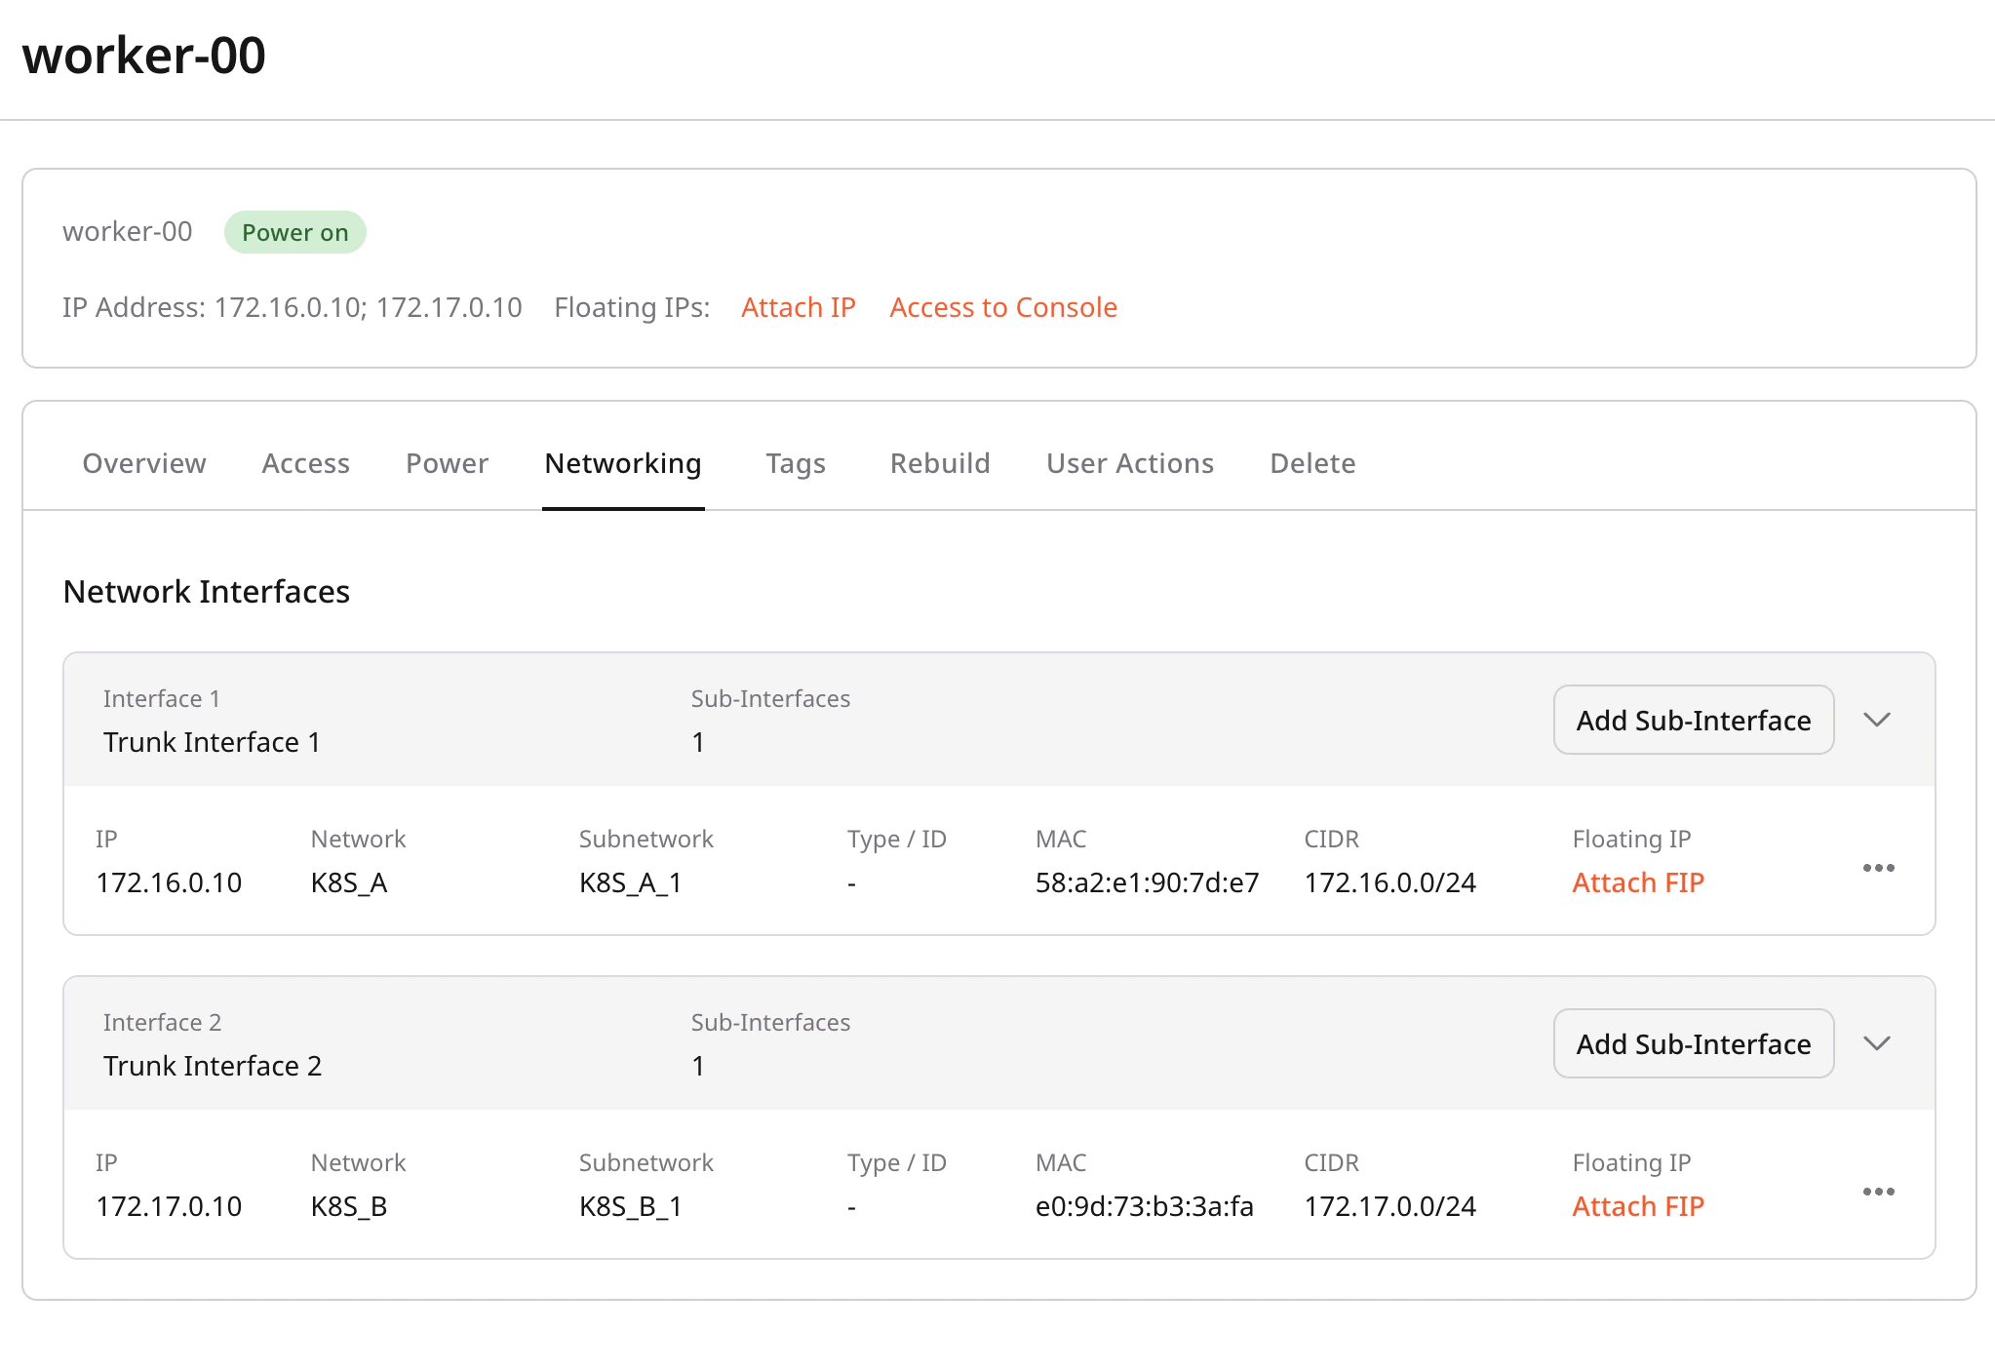Click CIDR value 172.16.0.0/24
The width and height of the screenshot is (1995, 1371).
(x=1390, y=882)
